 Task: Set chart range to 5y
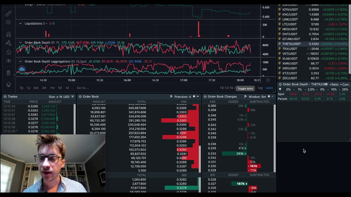point(21,88)
